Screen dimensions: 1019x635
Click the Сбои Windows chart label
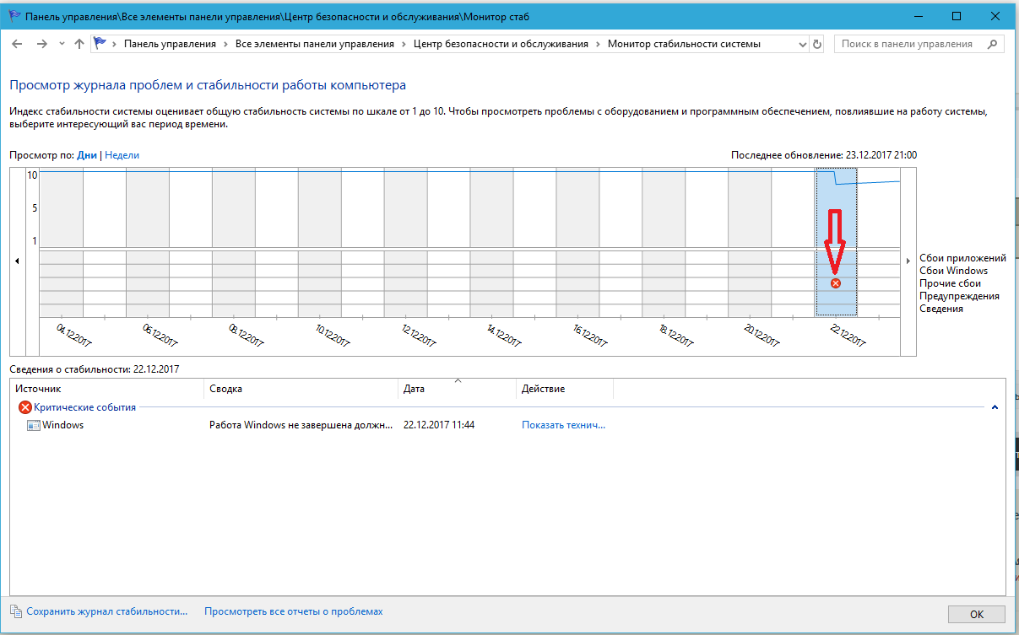pyautogui.click(x=953, y=271)
